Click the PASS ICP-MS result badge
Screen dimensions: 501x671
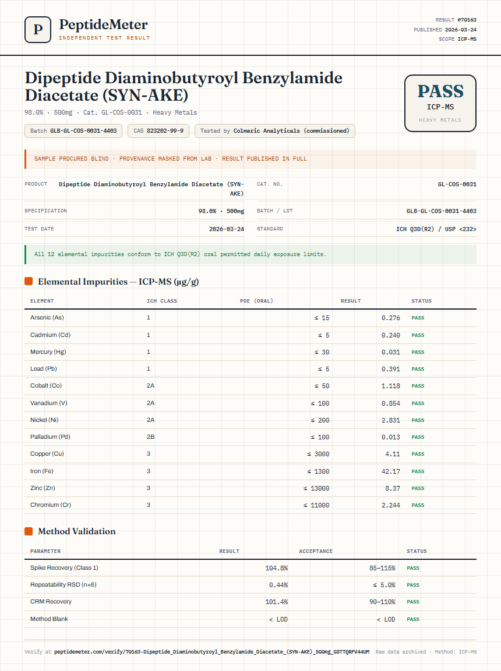(440, 103)
